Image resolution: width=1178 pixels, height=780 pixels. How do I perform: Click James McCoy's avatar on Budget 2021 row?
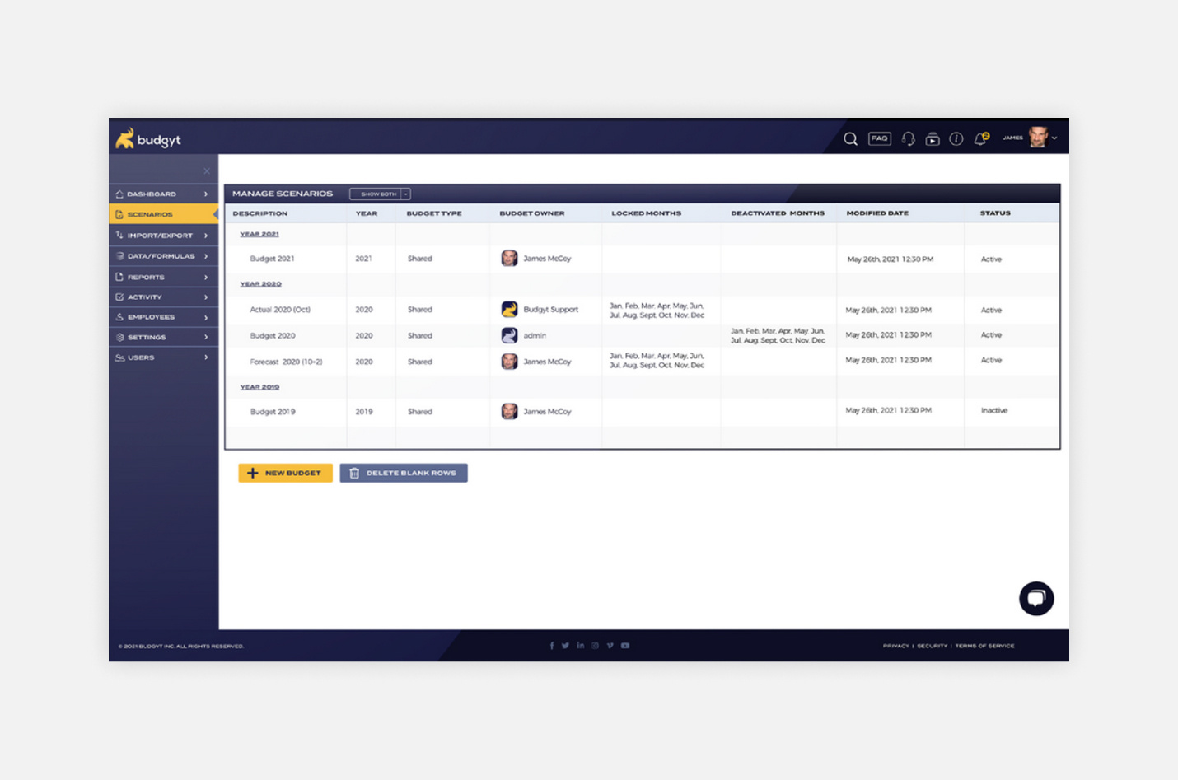click(509, 258)
